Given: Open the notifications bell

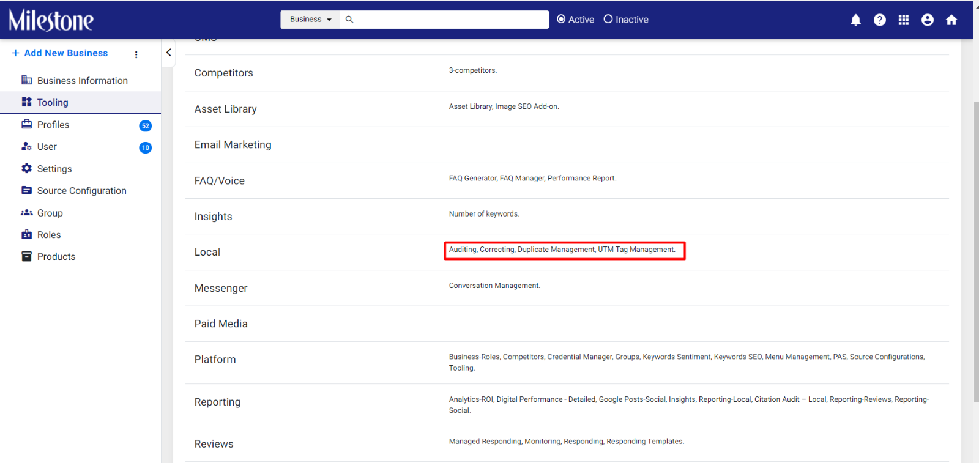Looking at the screenshot, I should pos(855,20).
